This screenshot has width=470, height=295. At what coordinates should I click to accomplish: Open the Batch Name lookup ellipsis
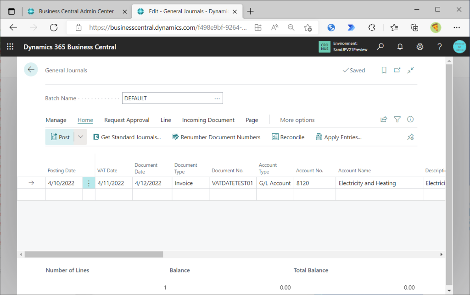click(217, 98)
